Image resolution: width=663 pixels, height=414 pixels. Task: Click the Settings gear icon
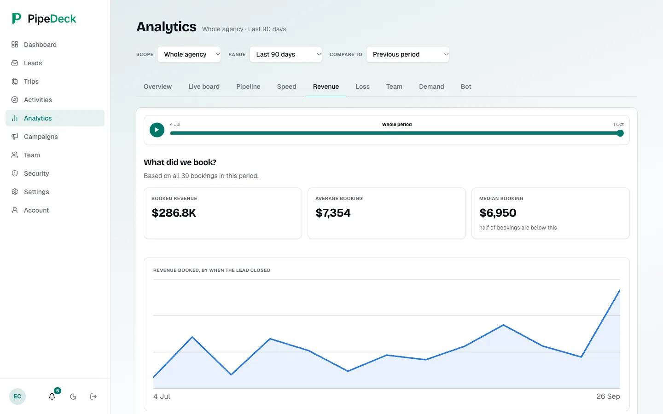(15, 192)
